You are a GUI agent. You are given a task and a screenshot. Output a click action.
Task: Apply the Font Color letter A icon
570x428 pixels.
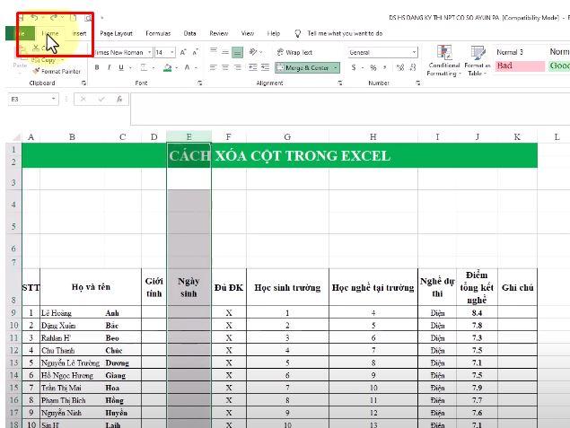click(x=187, y=67)
